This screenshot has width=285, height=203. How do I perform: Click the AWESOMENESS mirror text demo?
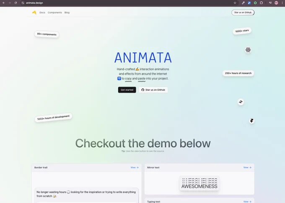coord(199,184)
